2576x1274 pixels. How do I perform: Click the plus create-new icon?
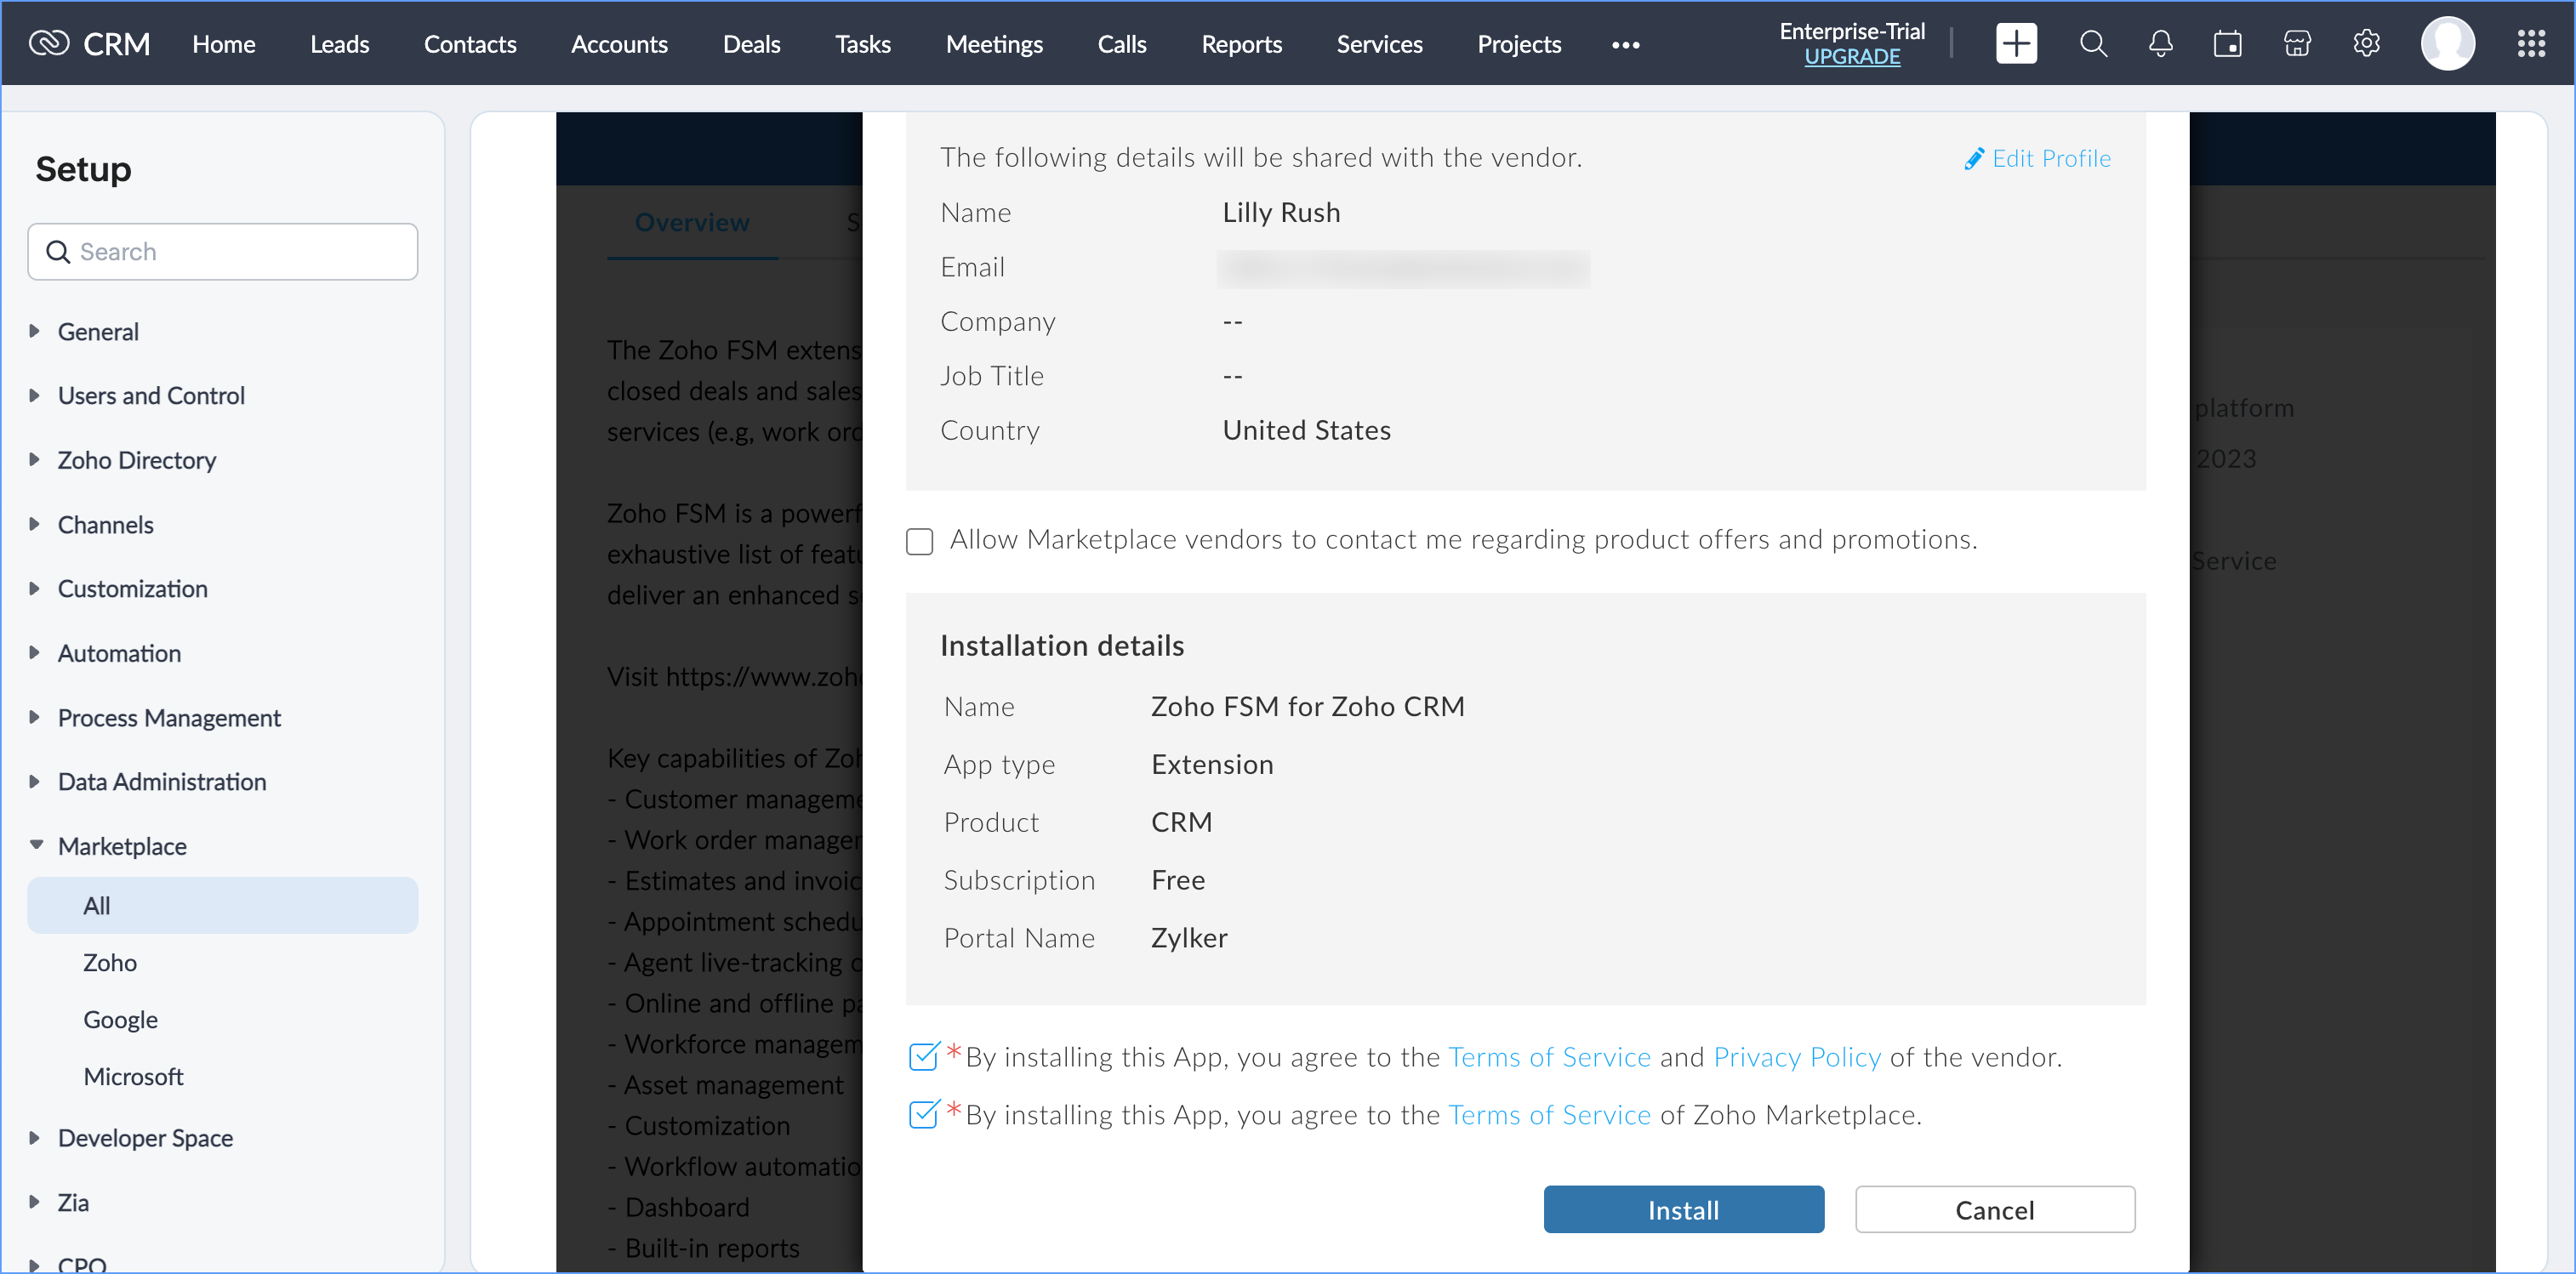[x=2015, y=44]
